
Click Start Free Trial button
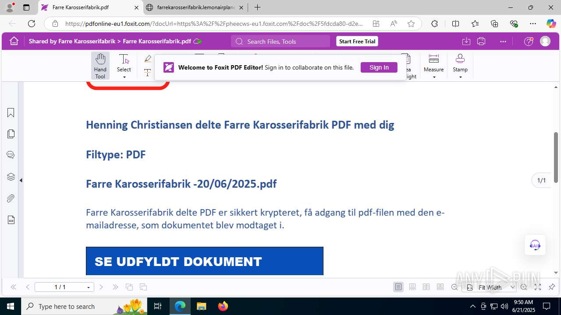pyautogui.click(x=357, y=41)
